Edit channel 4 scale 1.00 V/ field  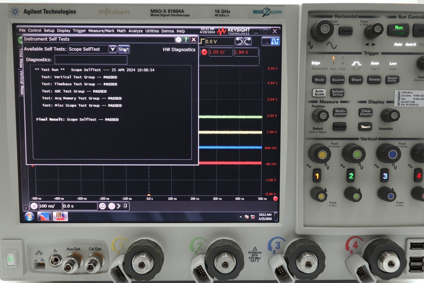click(221, 52)
